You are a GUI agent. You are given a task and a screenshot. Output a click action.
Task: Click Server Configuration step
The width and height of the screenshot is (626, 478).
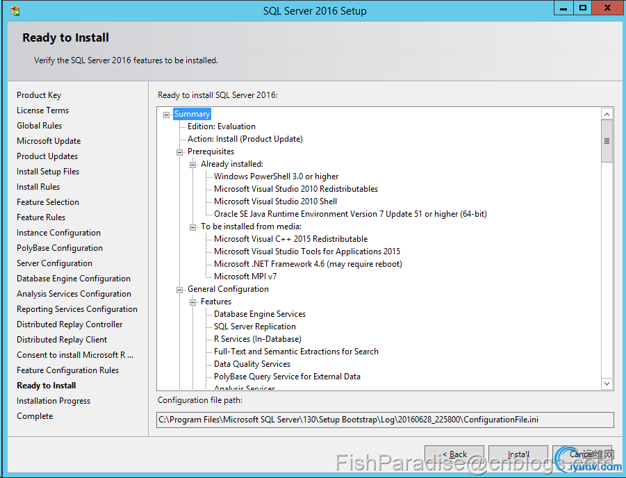pyautogui.click(x=54, y=263)
